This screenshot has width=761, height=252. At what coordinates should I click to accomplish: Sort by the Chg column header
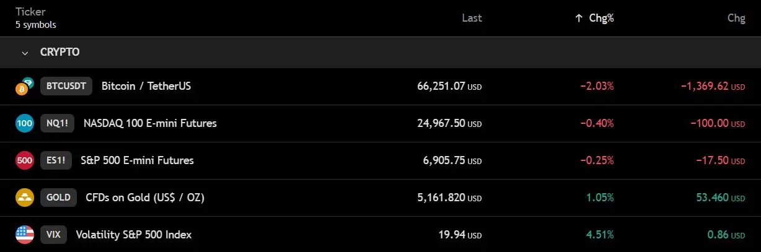[x=736, y=19]
